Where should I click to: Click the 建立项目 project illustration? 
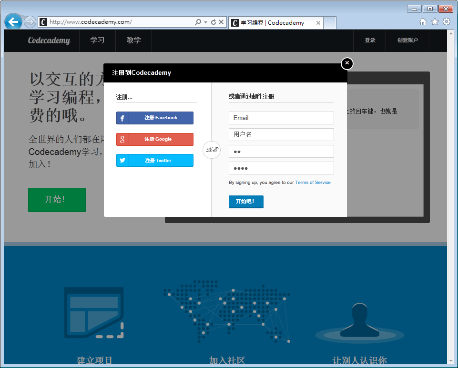pos(94,313)
